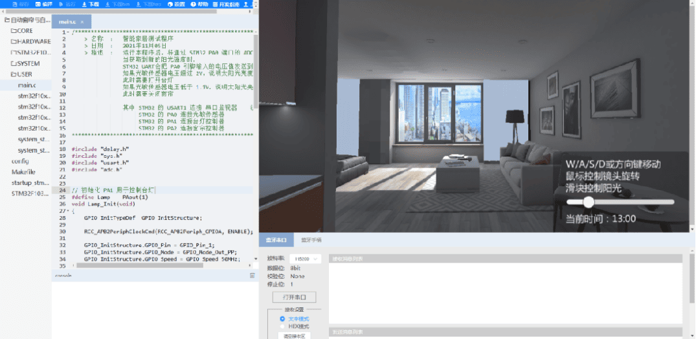Click the GPIO_Pin = GPIO_Pin_1 code line
Image resolution: width=696 pixels, height=339 pixels.
(x=149, y=245)
